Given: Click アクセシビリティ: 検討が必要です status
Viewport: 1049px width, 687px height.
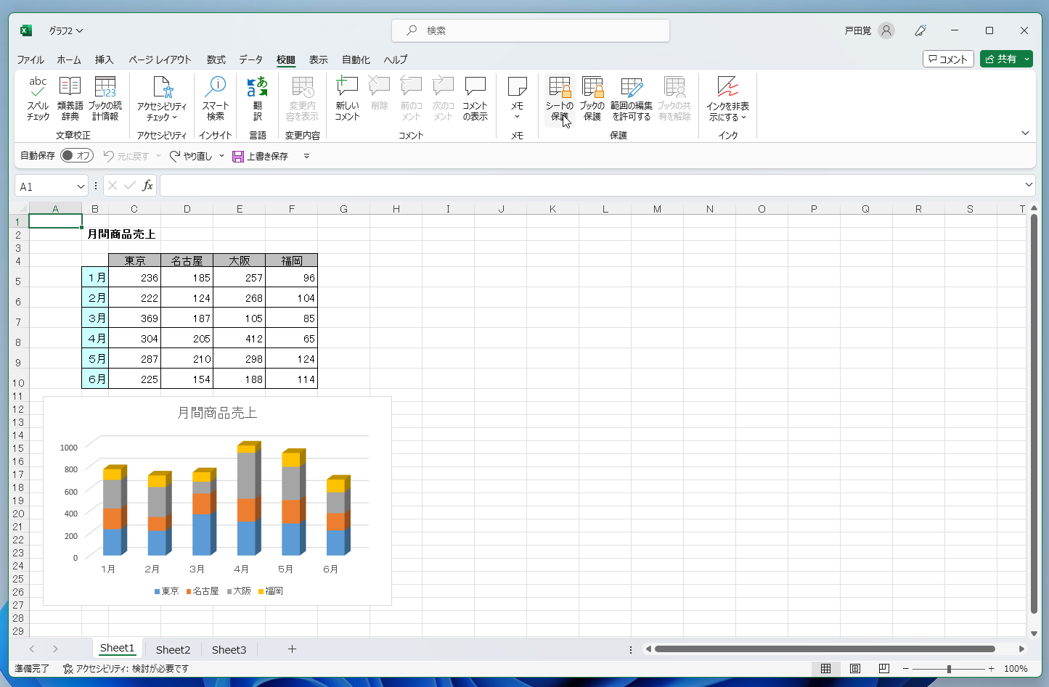Looking at the screenshot, I should coord(126,669).
